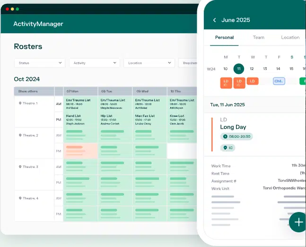This screenshot has width=306, height=247.
Task: Click the Theatre 2 location pin icon
Action: click(x=20, y=135)
